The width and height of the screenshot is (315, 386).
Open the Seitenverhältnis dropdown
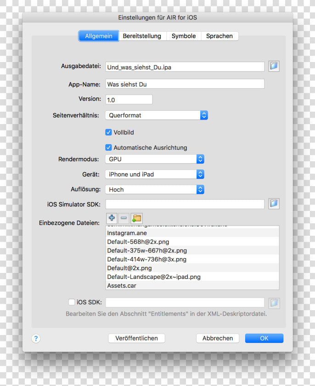click(x=157, y=115)
